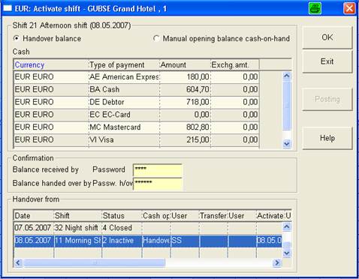The height and width of the screenshot is (279, 359).
Task: Click the Exchg.amt. column header
Action: click(235, 64)
